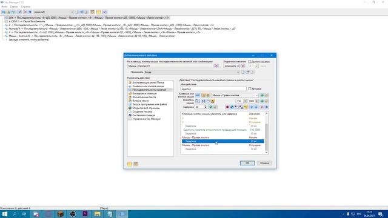
Task: Click the last blue icon in main toolbar
Action: (105, 12)
